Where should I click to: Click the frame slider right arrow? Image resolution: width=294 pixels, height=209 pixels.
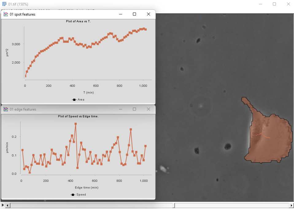pos(291,205)
